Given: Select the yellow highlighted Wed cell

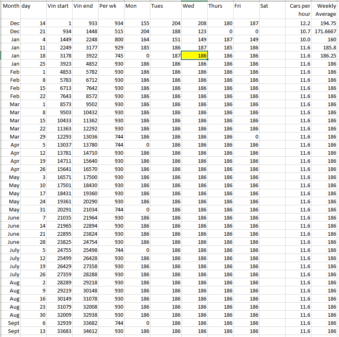Looking at the screenshot, I should point(194,55).
